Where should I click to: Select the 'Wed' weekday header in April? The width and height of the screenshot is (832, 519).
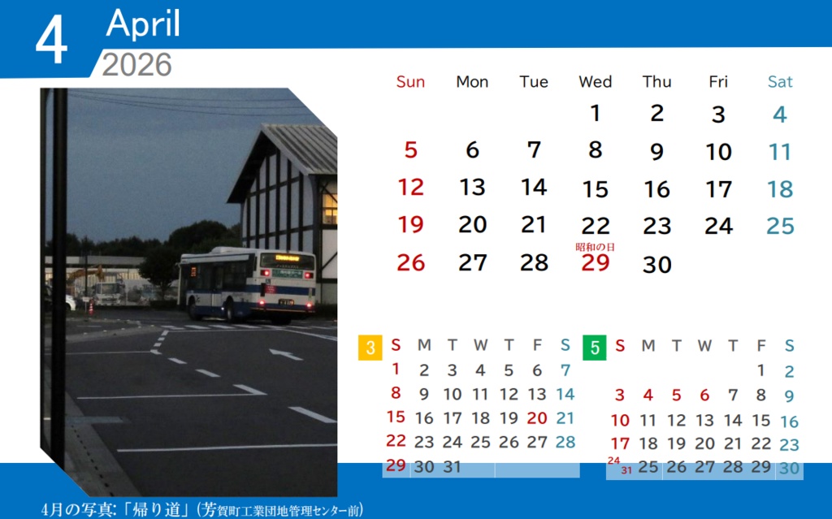tap(596, 82)
